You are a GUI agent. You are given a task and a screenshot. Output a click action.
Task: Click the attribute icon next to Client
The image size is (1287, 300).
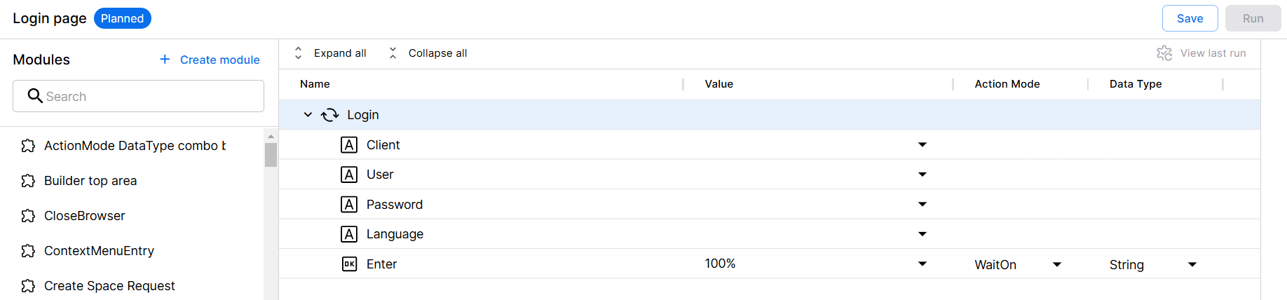[349, 145]
